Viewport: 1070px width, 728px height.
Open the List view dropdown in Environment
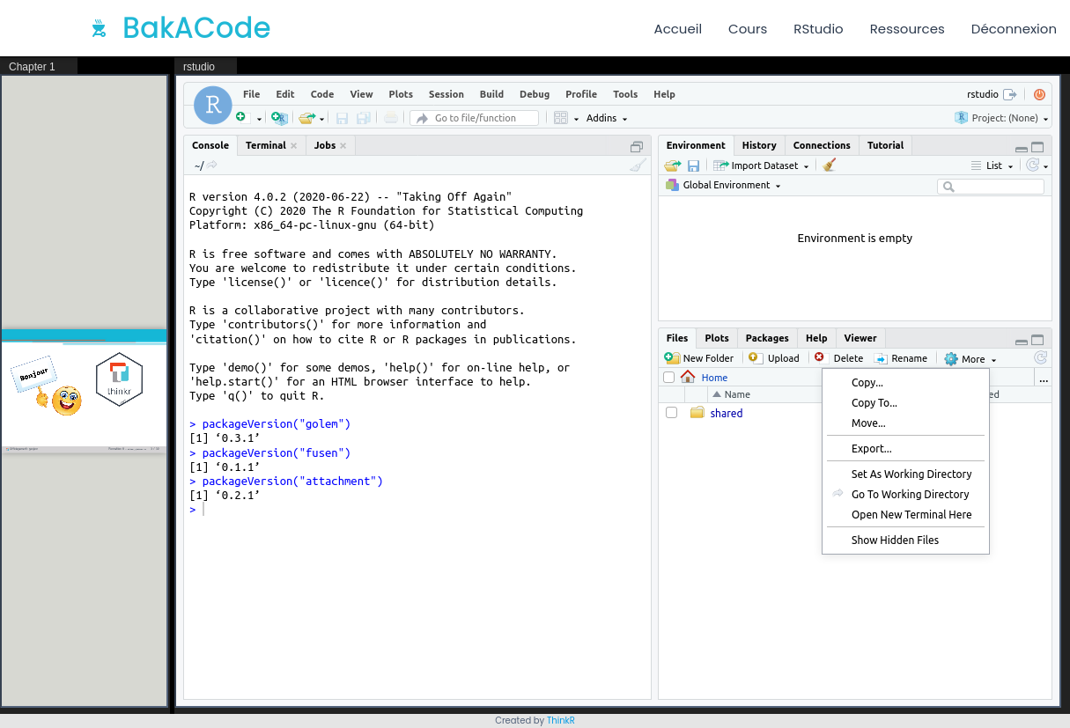point(992,165)
